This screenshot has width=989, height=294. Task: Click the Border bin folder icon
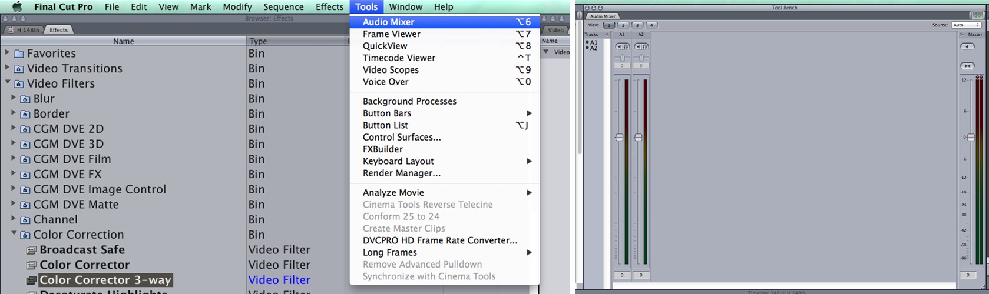tap(25, 114)
